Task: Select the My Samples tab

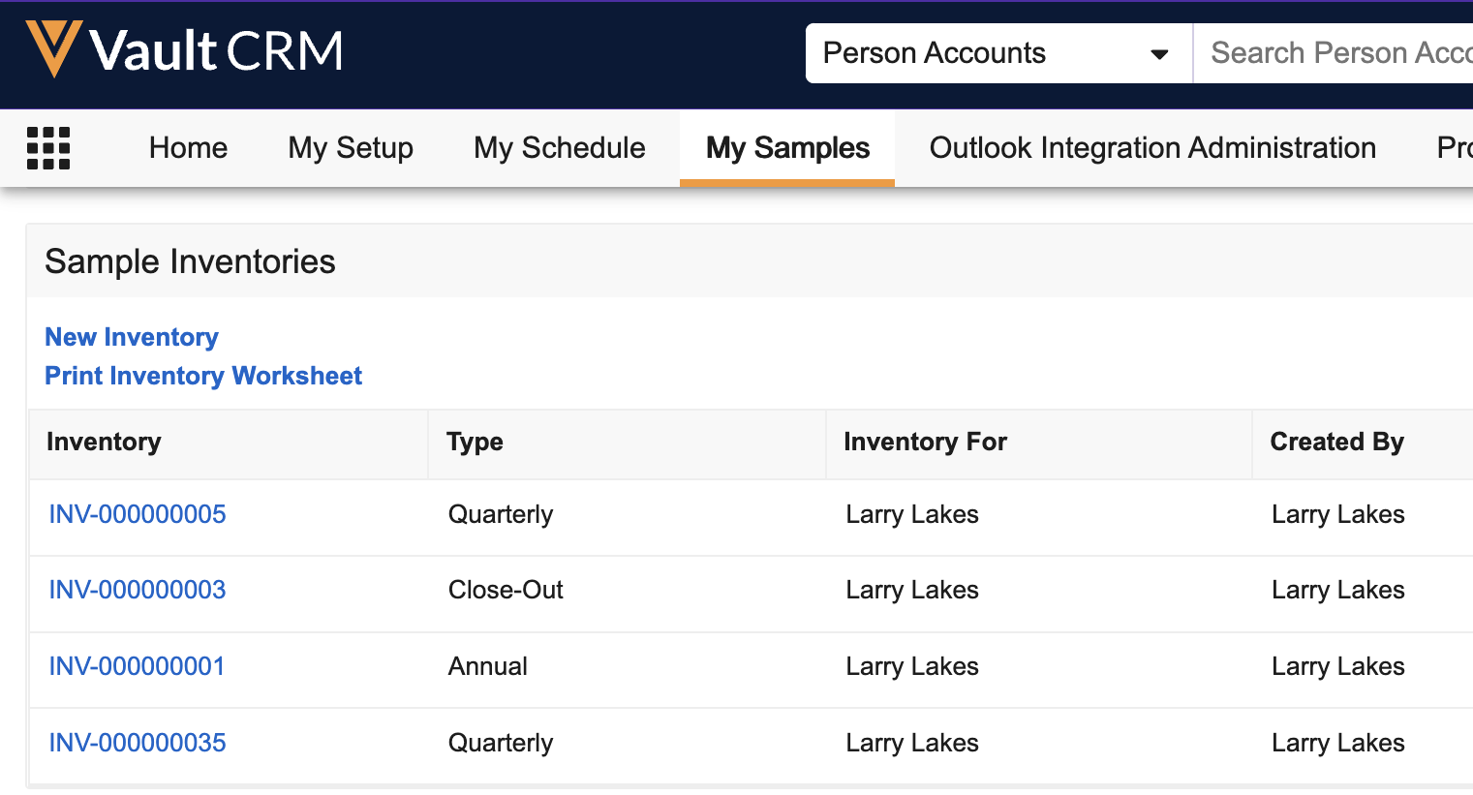Action: [787, 148]
